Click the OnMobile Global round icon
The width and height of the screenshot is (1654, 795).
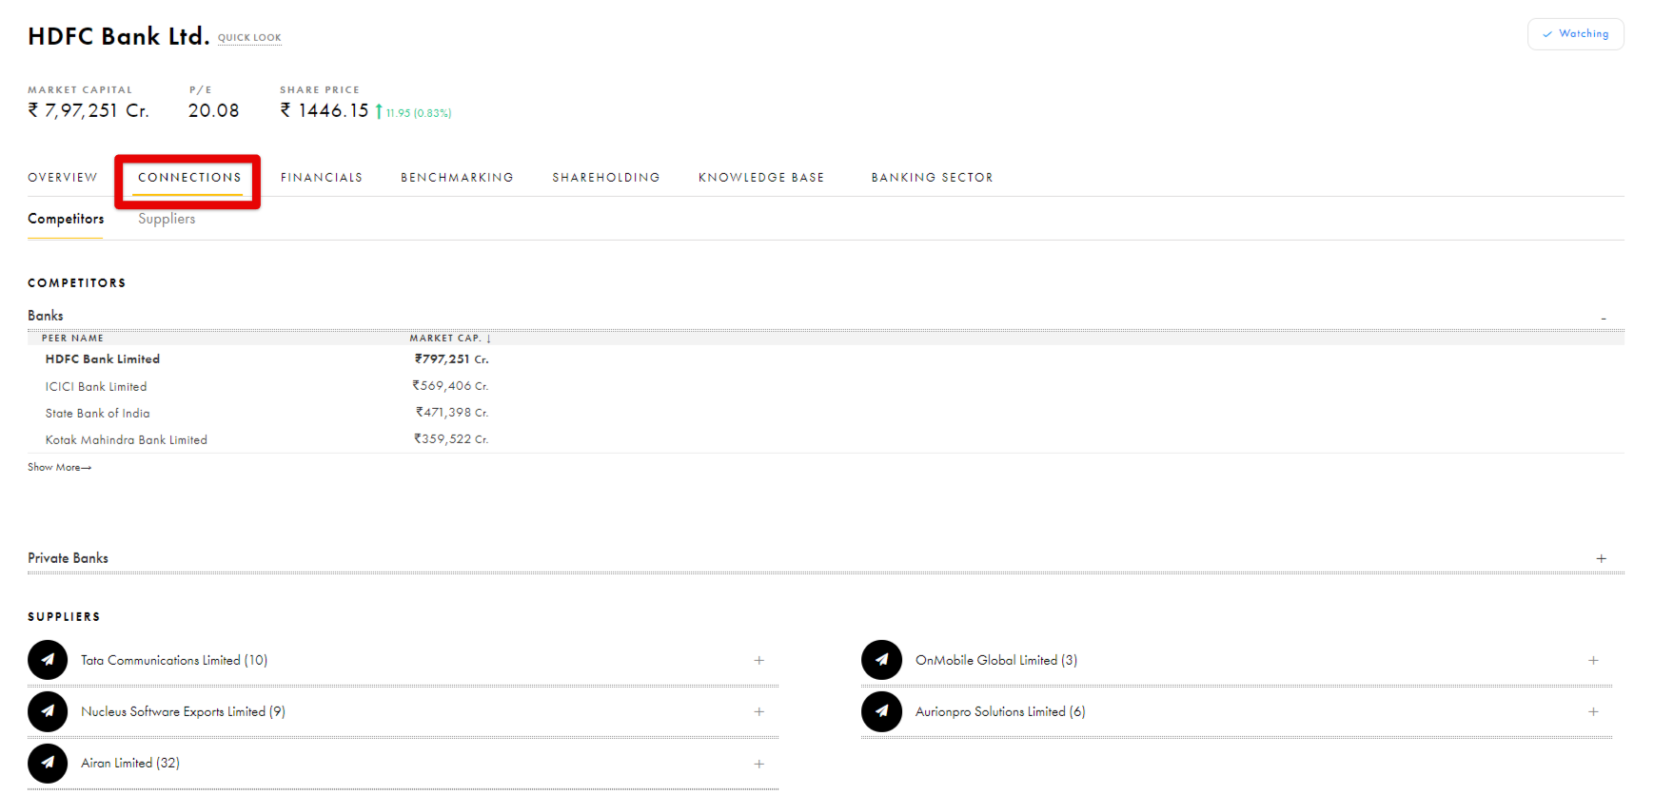881,660
